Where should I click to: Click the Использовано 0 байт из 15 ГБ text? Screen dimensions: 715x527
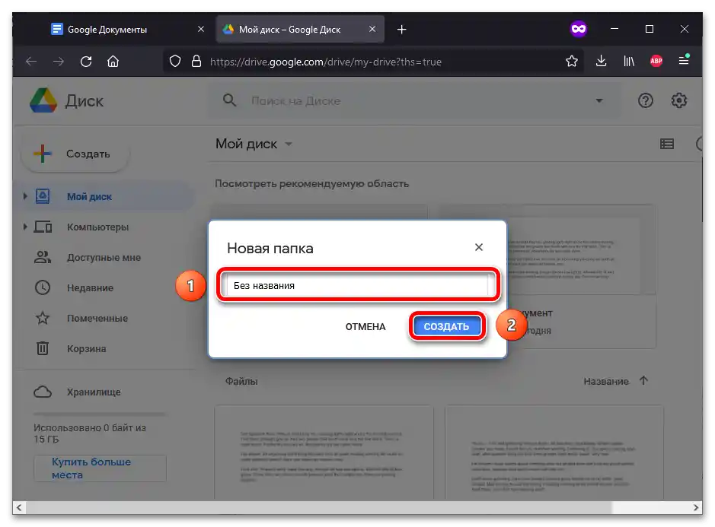(89, 433)
